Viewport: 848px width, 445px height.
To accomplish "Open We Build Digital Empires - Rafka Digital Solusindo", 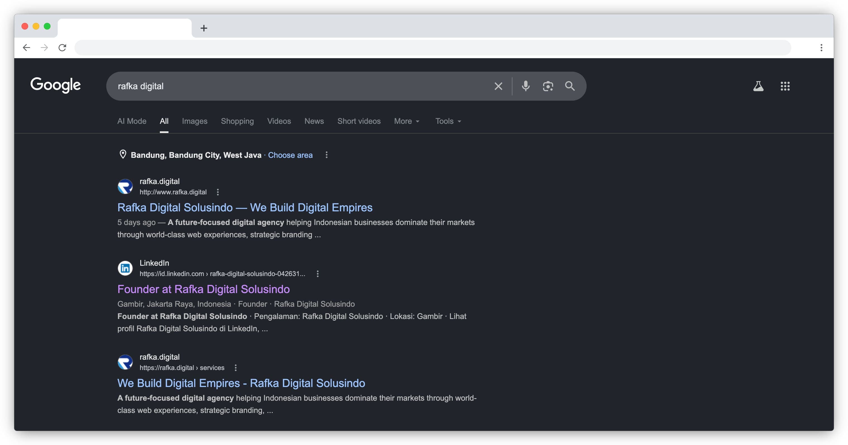I will (241, 383).
